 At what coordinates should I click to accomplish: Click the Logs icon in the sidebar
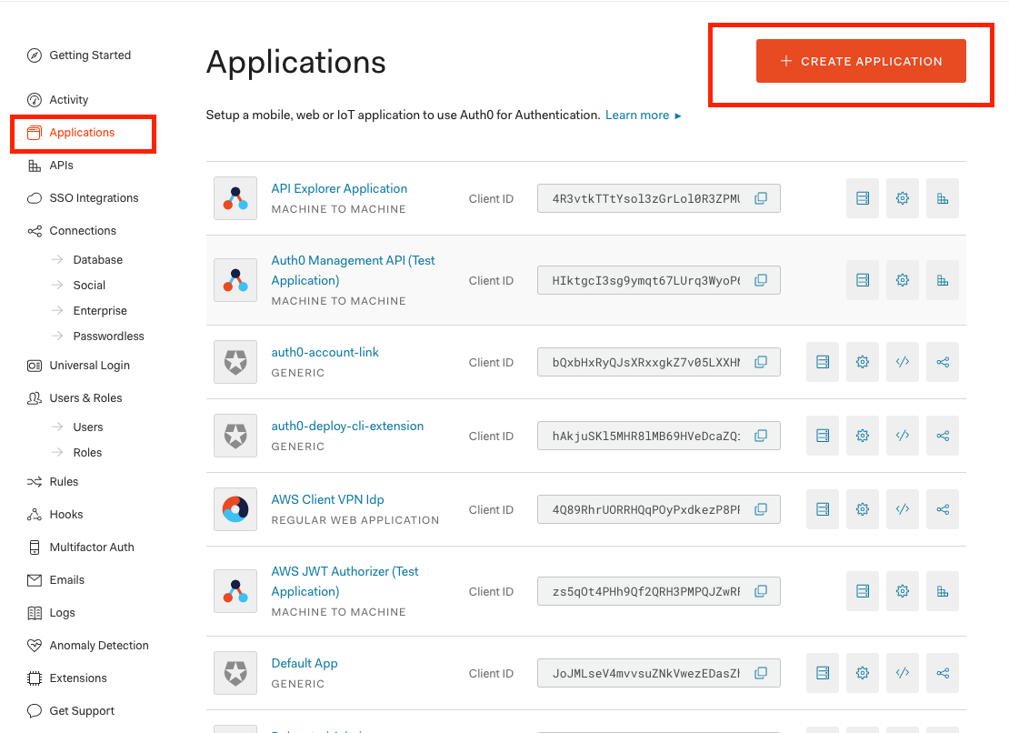[x=33, y=612]
